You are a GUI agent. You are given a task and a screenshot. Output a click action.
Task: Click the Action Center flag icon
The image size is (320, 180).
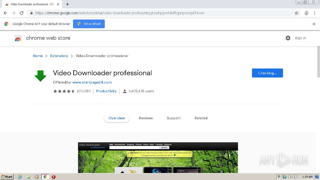click(x=296, y=177)
